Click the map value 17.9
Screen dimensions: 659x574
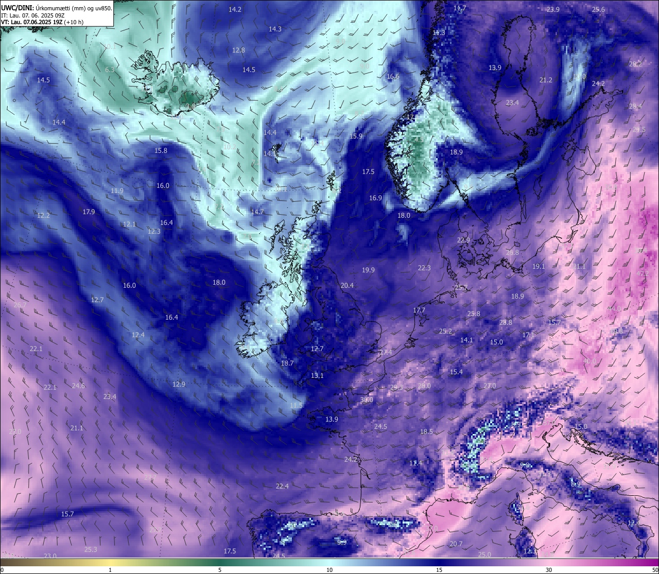click(x=89, y=212)
